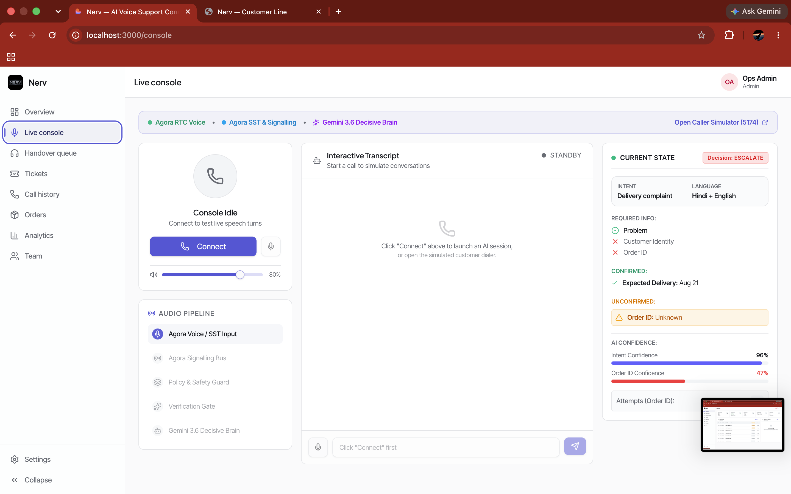Viewport: 791px width, 494px height.
Task: Click the external link icon next to Caller Simulator
Action: tap(765, 122)
